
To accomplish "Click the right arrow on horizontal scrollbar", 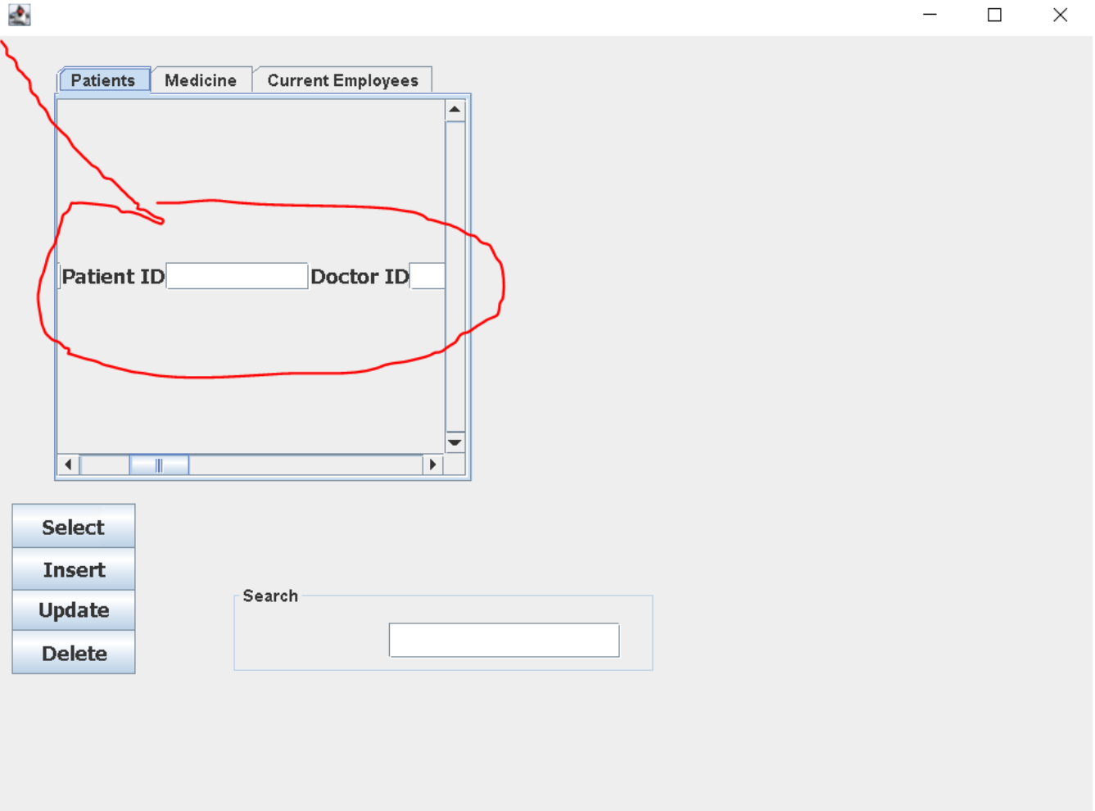I will point(433,464).
